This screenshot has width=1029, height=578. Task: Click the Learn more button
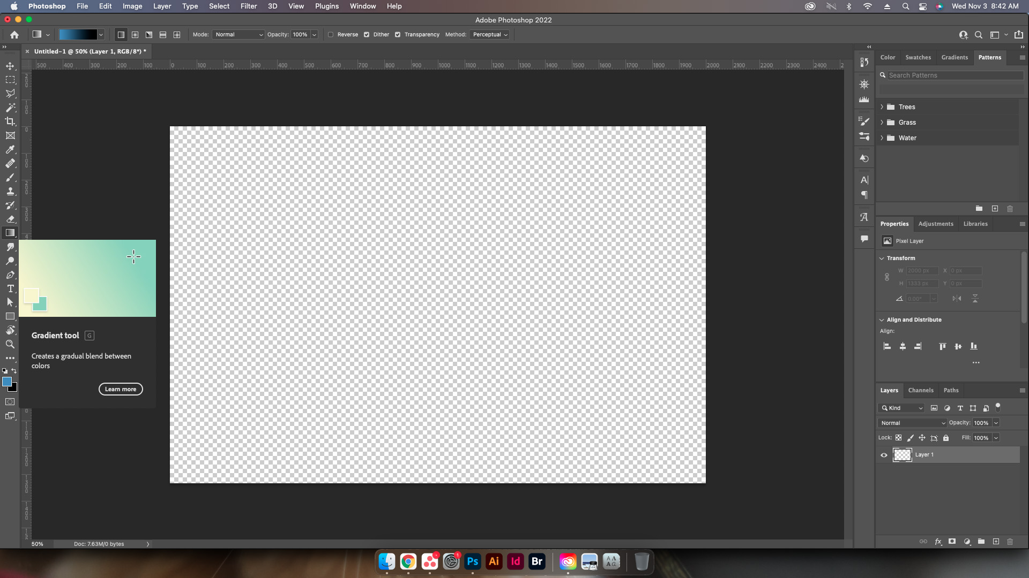coord(121,389)
